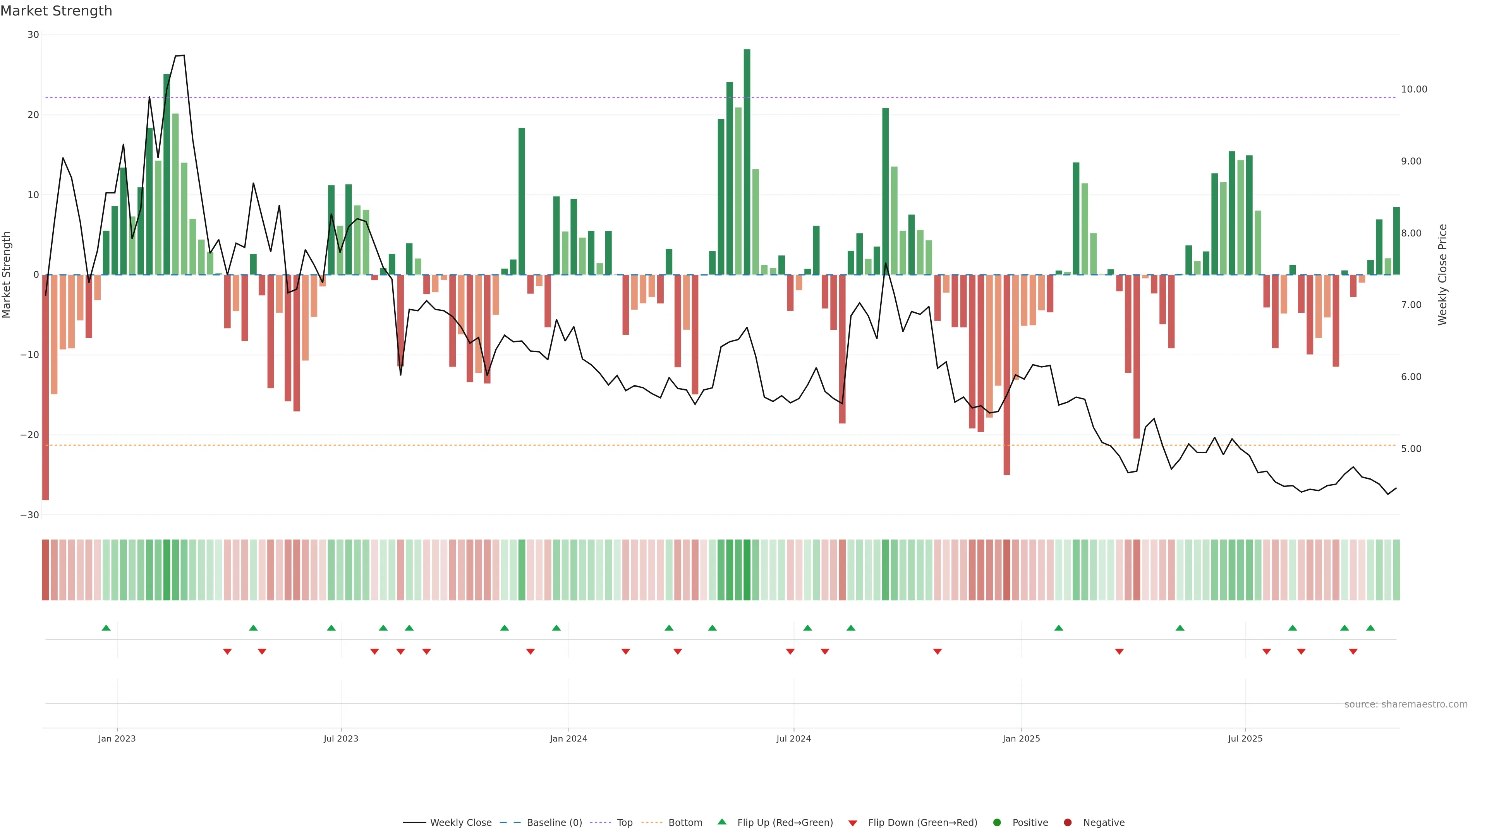Click the Negative red circle legend icon

pyautogui.click(x=1067, y=823)
